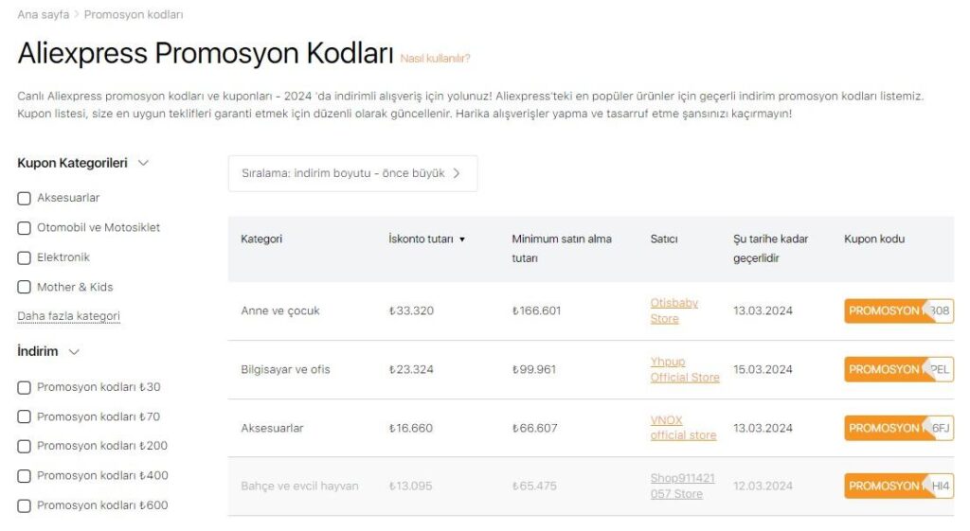Check Promosyon kodları ₺600 checkbox
The image size is (970, 531).
pyautogui.click(x=24, y=505)
